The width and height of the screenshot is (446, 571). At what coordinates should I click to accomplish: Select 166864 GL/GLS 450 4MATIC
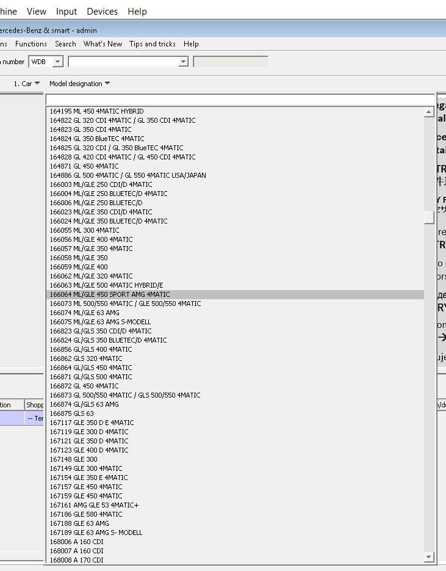click(235, 368)
